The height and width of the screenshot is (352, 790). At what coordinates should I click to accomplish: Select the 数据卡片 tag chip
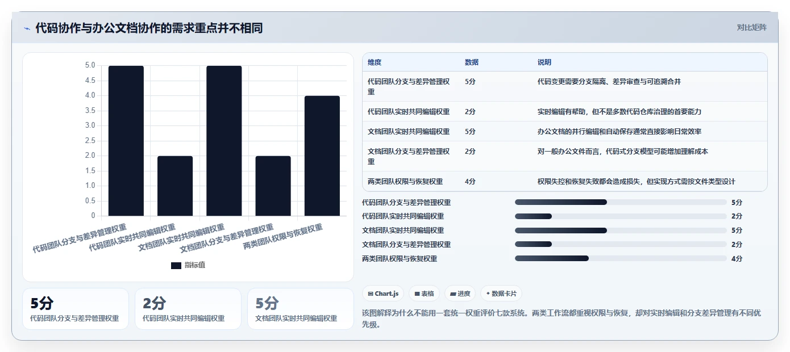tap(501, 294)
